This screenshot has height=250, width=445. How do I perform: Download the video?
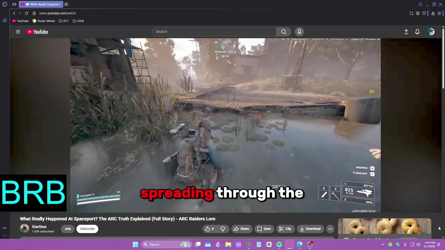tap(310, 229)
